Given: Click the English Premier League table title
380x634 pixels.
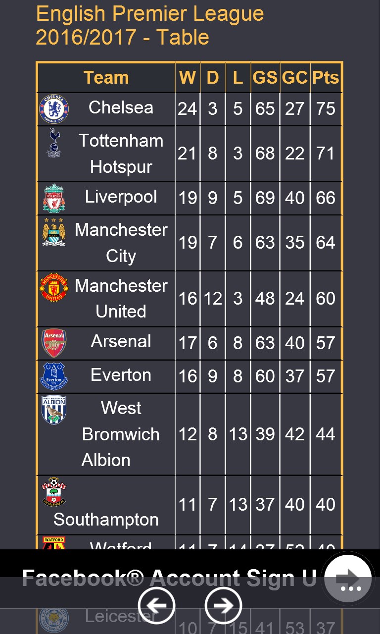Looking at the screenshot, I should coord(149,26).
